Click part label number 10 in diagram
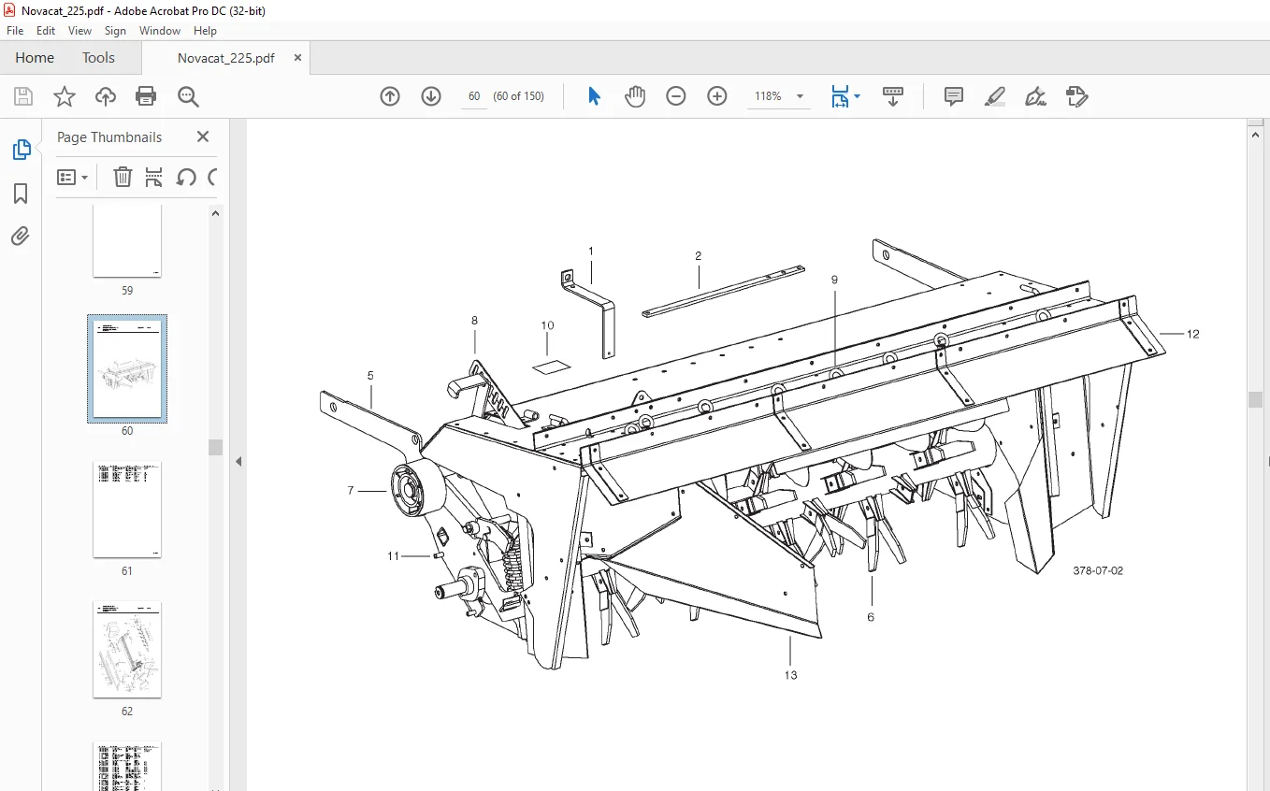Viewport: 1270px width, 791px height. point(547,325)
